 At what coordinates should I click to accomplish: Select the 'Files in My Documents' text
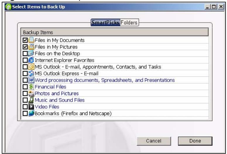click(x=60, y=40)
